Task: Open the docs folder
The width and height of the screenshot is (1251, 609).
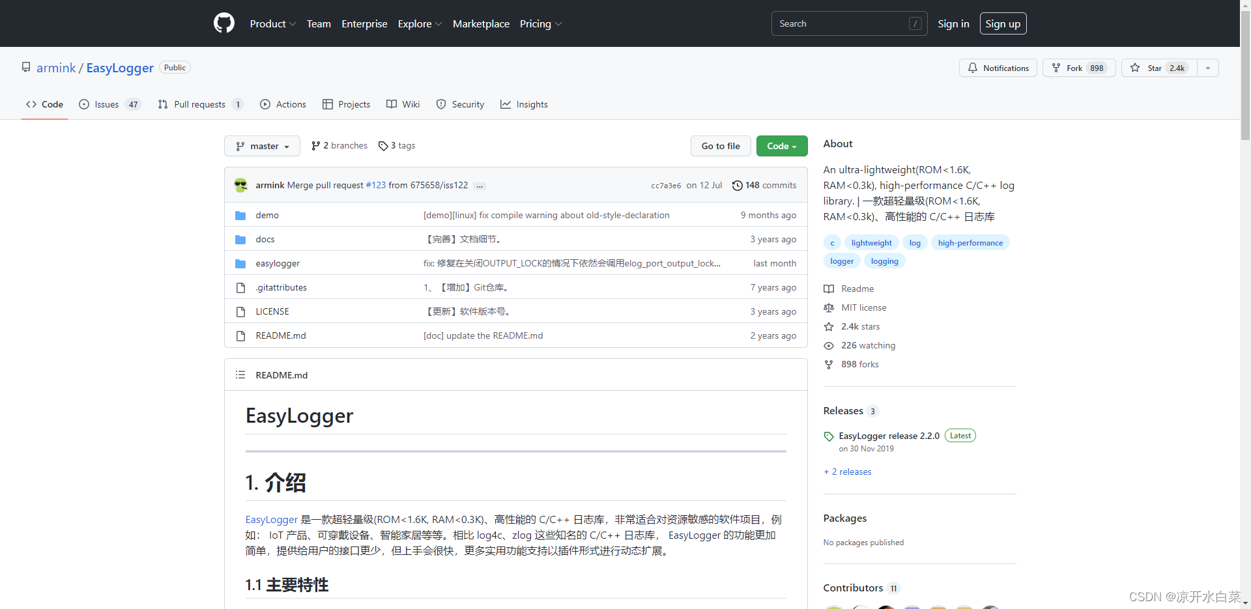Action: pos(265,239)
